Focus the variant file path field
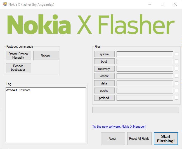Viewport: 182px width, 149px height. coord(145,76)
